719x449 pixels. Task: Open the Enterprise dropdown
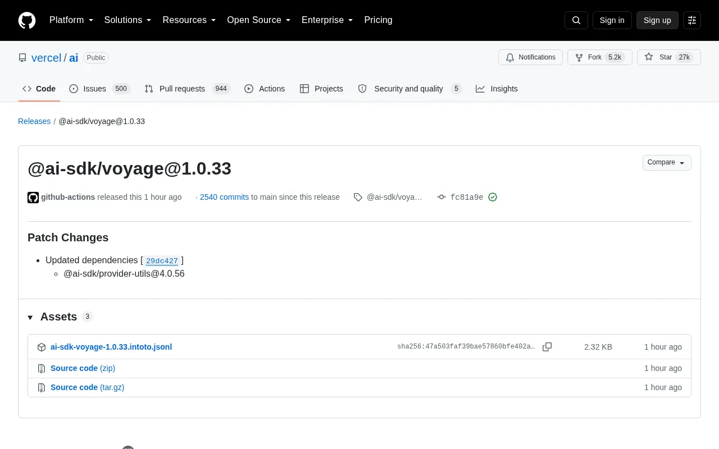click(327, 20)
